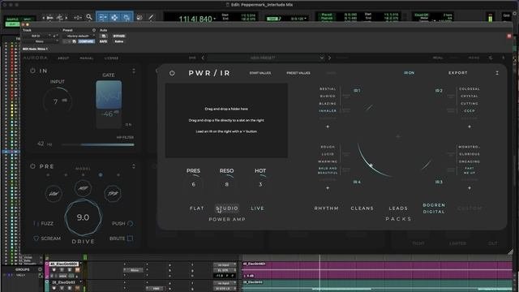Open the IN section options menu

[x=134, y=71]
